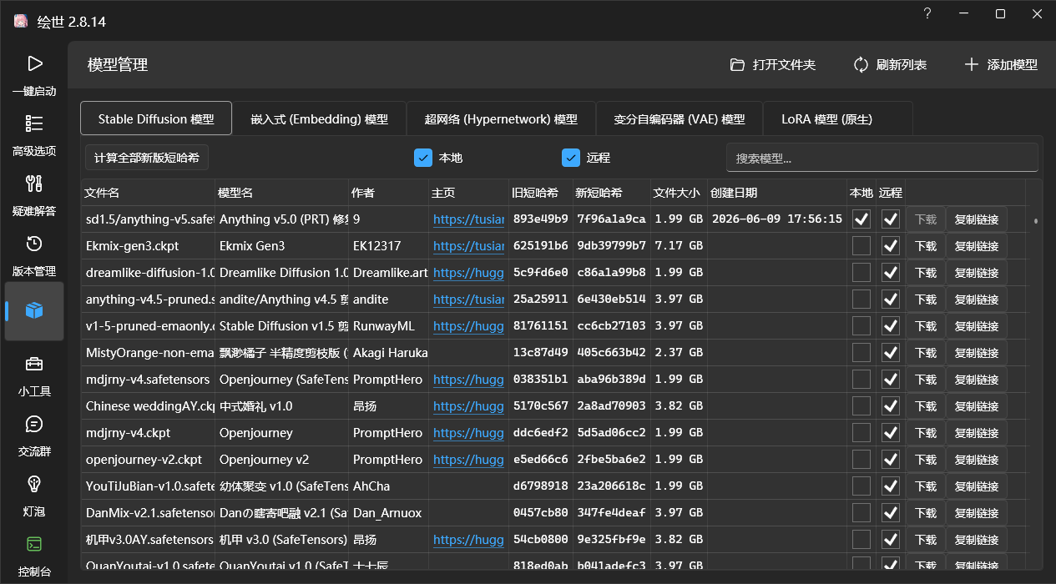Select model name 中式婚礼 v1.0
Screen dimensions: 1056x584
coord(281,406)
